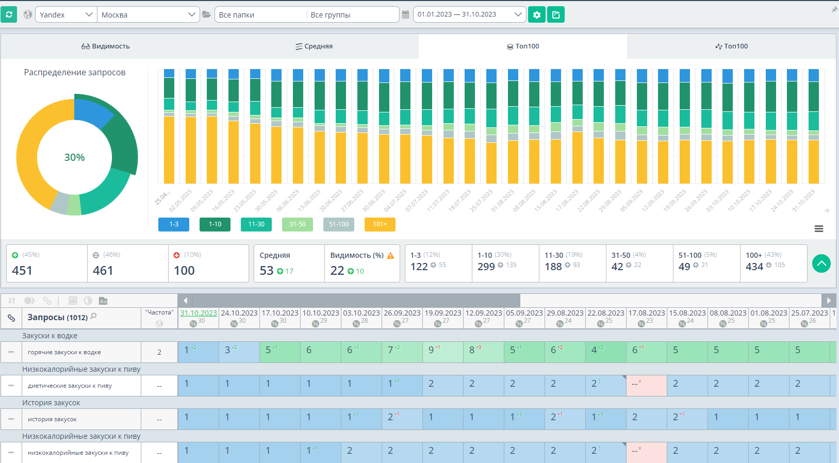Select the 'горячие закуски к водке' keyword

coord(64,352)
